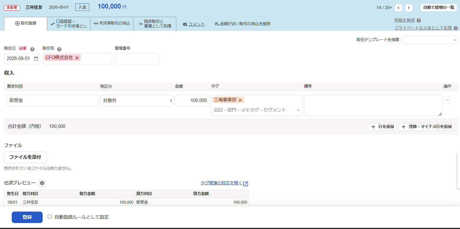Remove the CFO株式会社 partner tag
This screenshot has height=229, width=460.
(77, 58)
